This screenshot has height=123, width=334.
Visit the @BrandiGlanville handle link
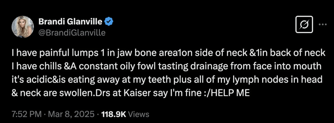pyautogui.click(x=72, y=33)
